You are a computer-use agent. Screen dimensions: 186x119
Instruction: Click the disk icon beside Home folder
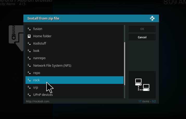(x=29, y=36)
